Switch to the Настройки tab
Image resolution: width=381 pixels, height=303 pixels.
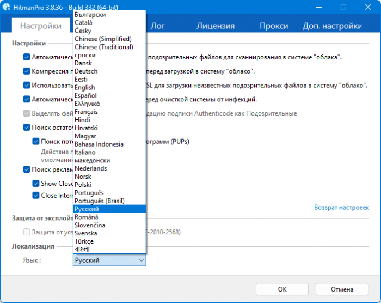pos(41,26)
